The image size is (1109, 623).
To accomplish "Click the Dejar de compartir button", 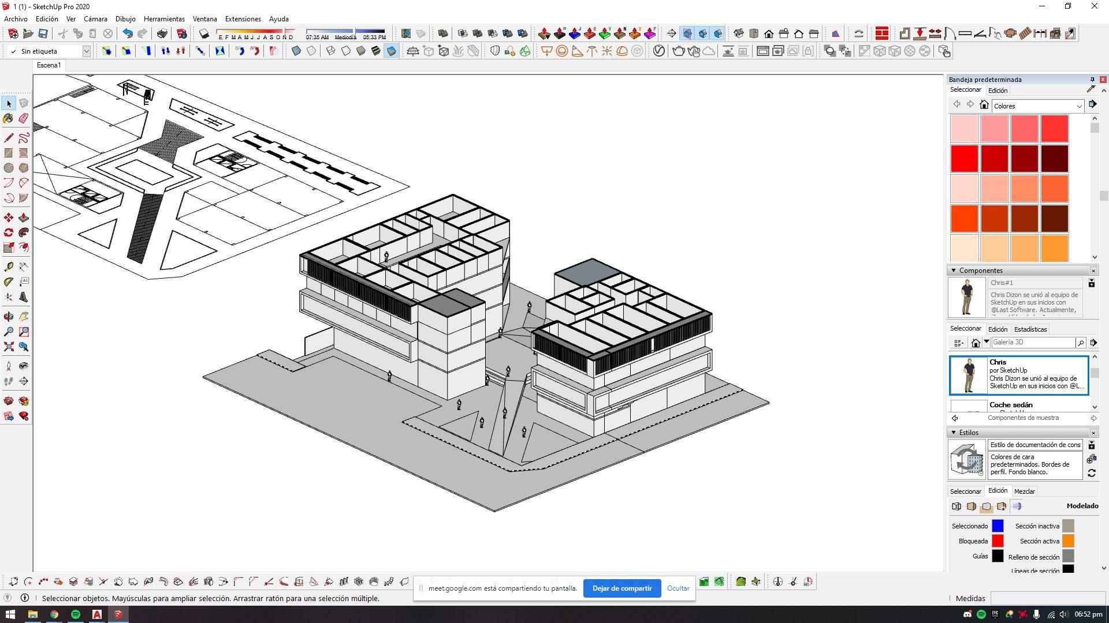I will pyautogui.click(x=622, y=588).
